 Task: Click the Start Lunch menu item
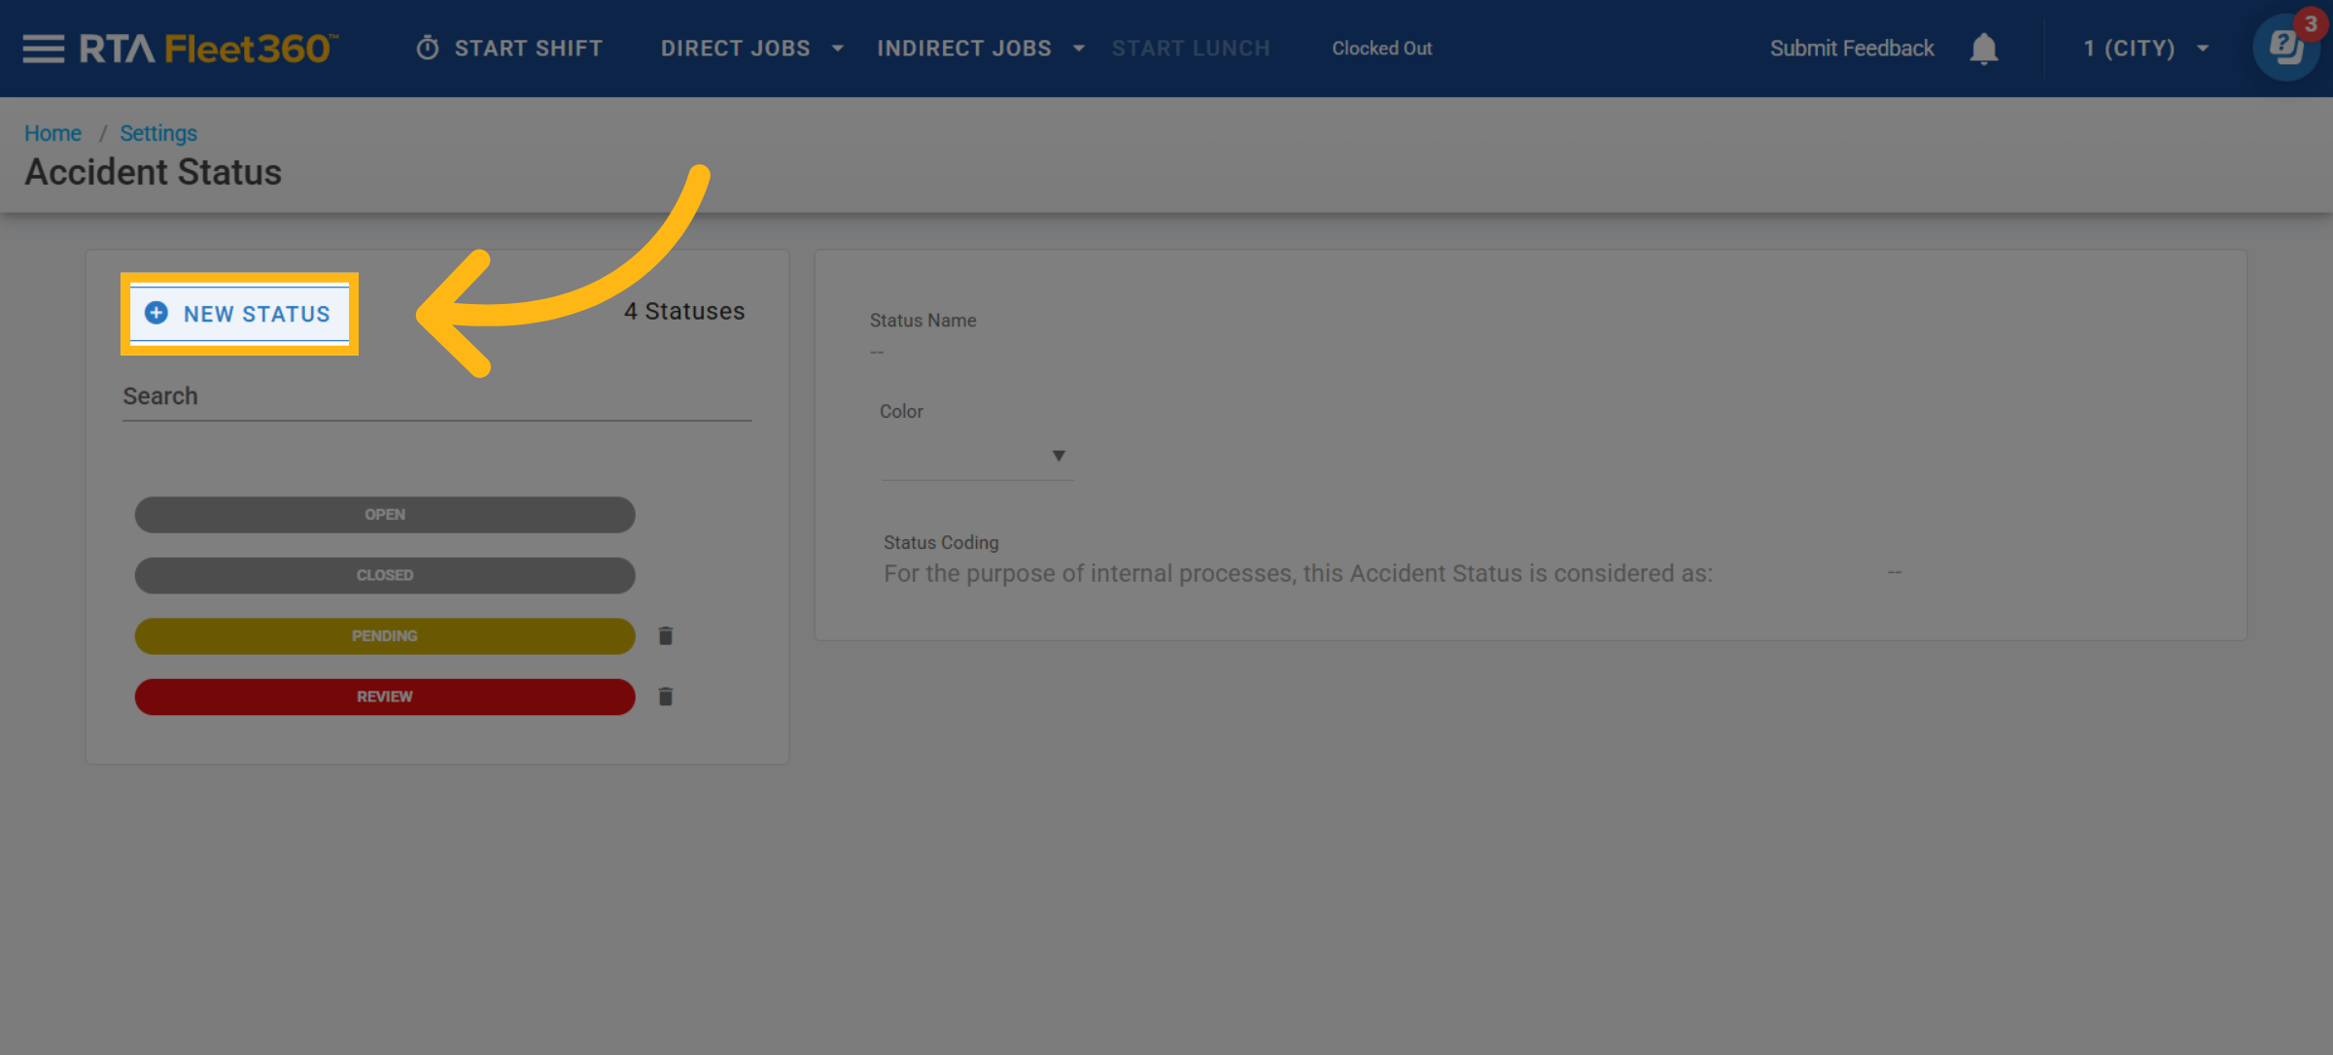tap(1190, 49)
